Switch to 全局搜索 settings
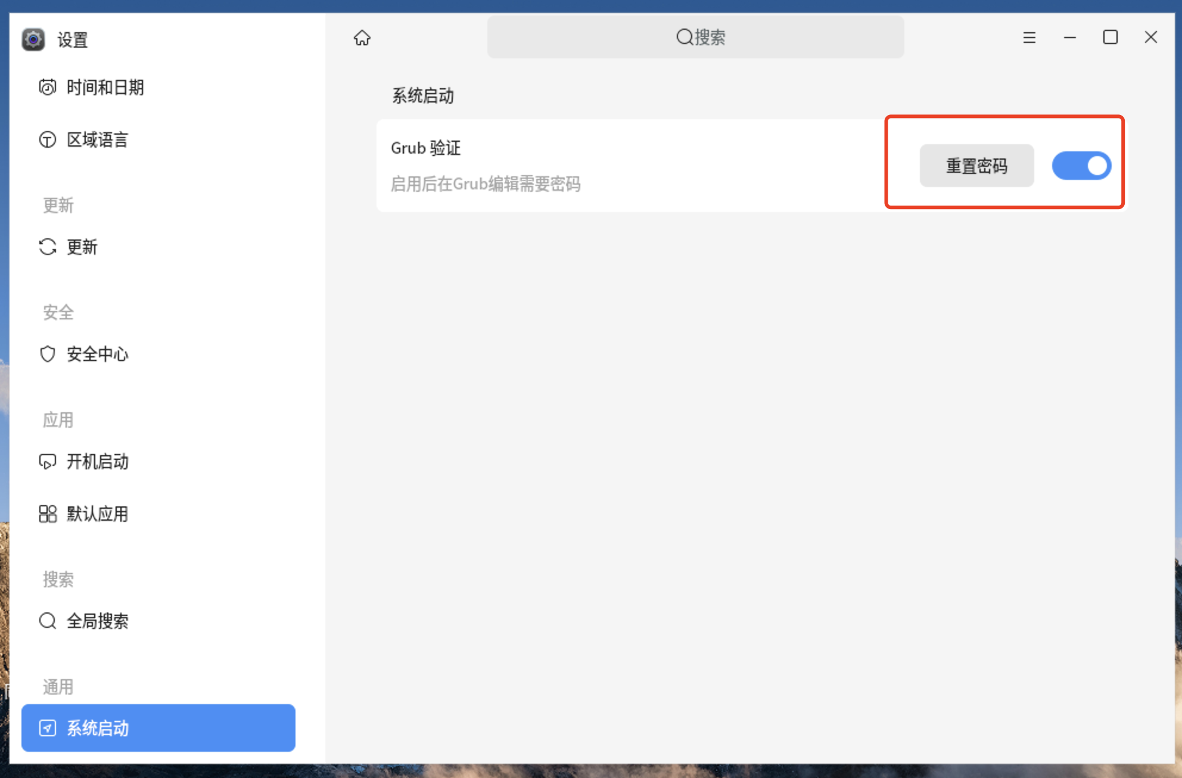The height and width of the screenshot is (778, 1182). click(x=97, y=621)
